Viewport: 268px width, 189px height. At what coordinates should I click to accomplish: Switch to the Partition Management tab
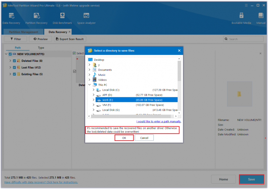coord(23,32)
